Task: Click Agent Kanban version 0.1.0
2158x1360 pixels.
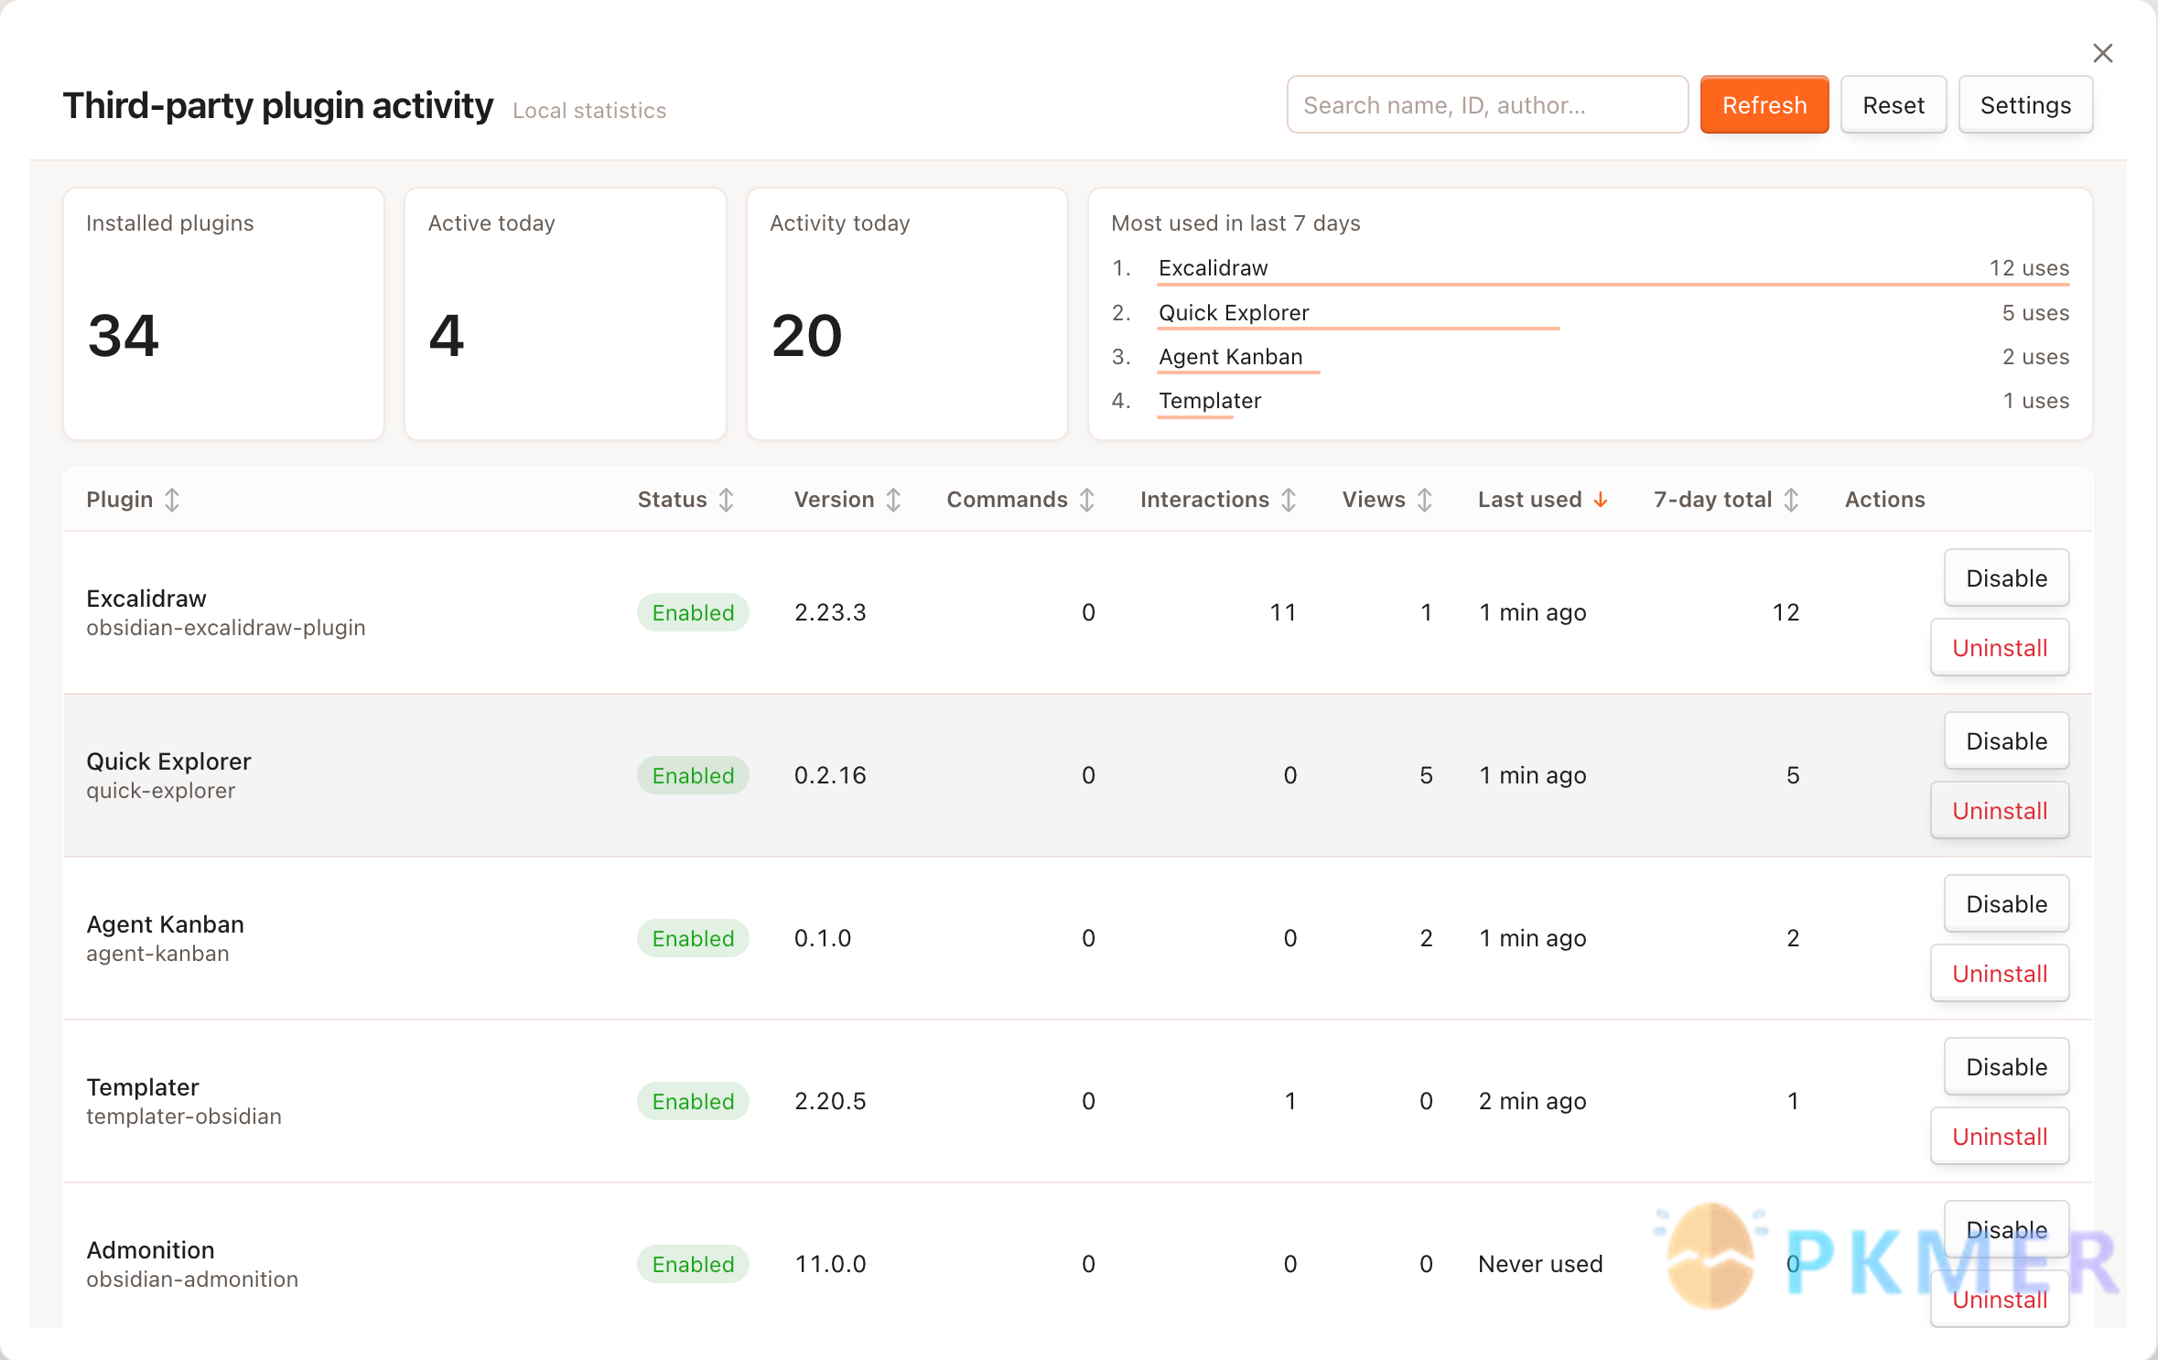Action: tap(823, 938)
